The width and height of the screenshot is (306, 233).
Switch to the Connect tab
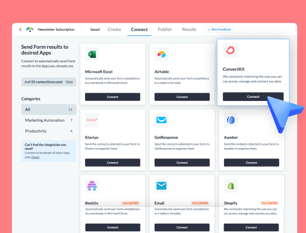139,30
